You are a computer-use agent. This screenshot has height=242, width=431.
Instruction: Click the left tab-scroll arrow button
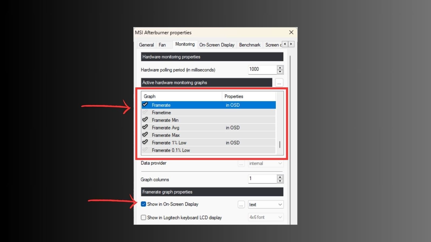285,44
